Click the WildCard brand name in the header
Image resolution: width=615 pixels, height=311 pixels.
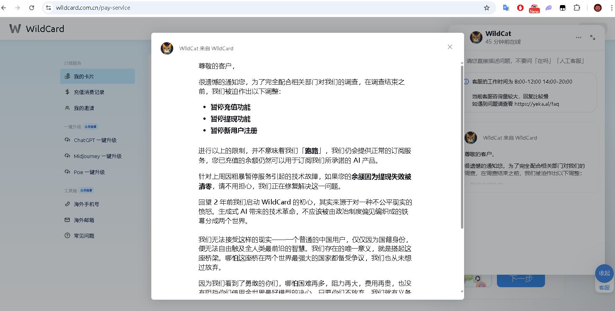pyautogui.click(x=45, y=29)
